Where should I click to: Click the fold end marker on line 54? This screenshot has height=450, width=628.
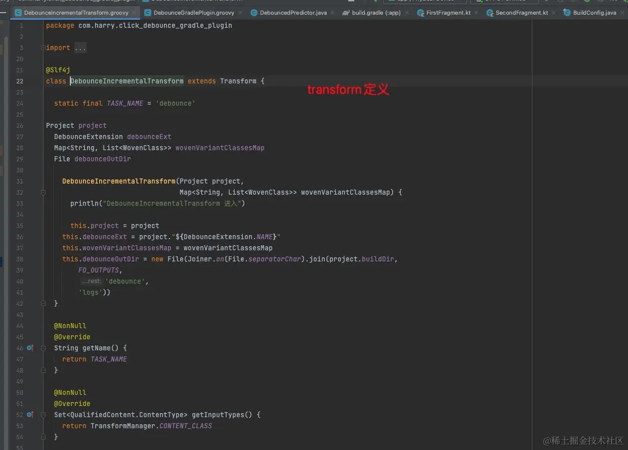[43, 437]
